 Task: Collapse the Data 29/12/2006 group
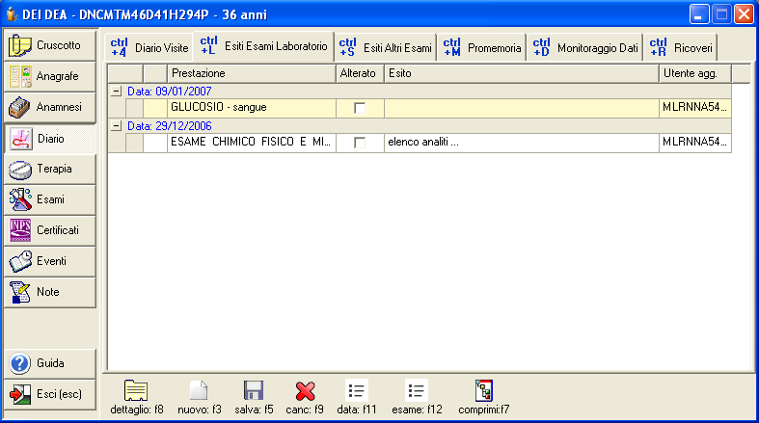pyautogui.click(x=117, y=125)
